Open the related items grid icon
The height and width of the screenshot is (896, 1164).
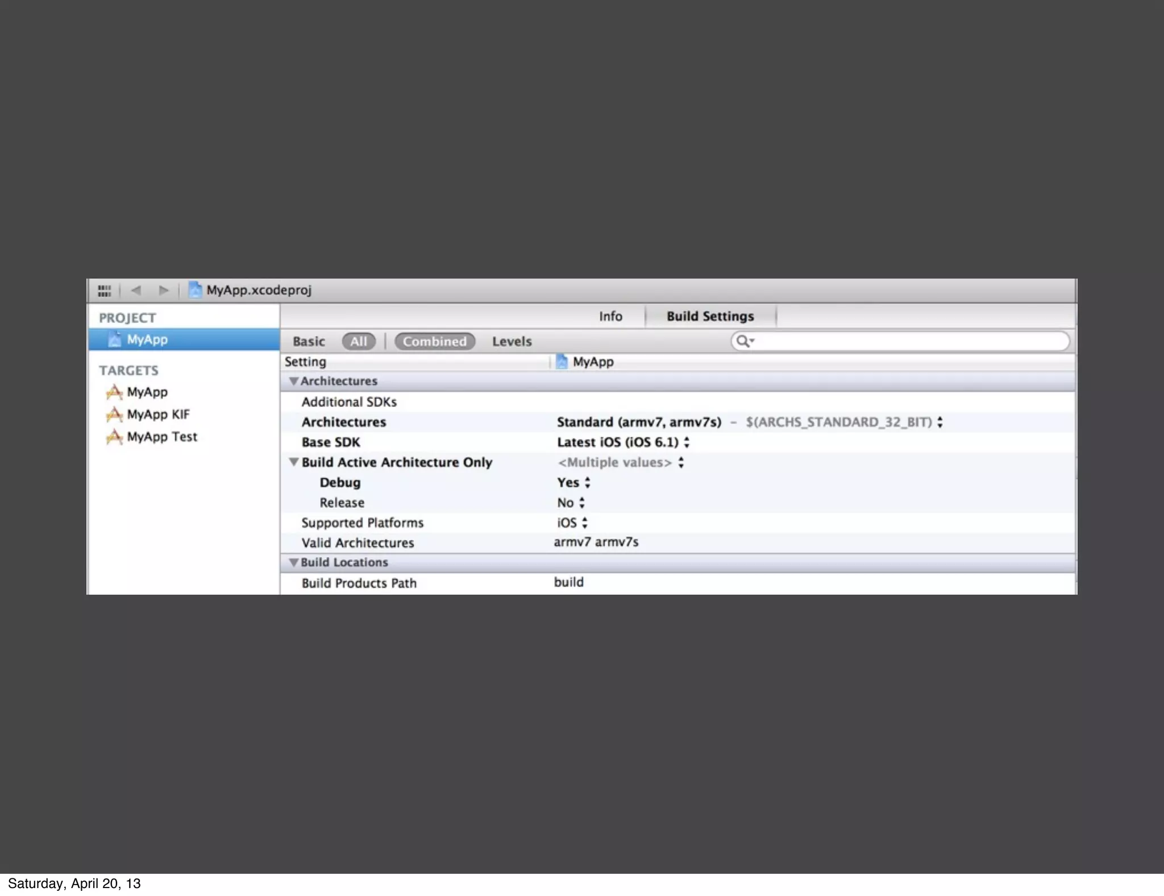coord(104,291)
